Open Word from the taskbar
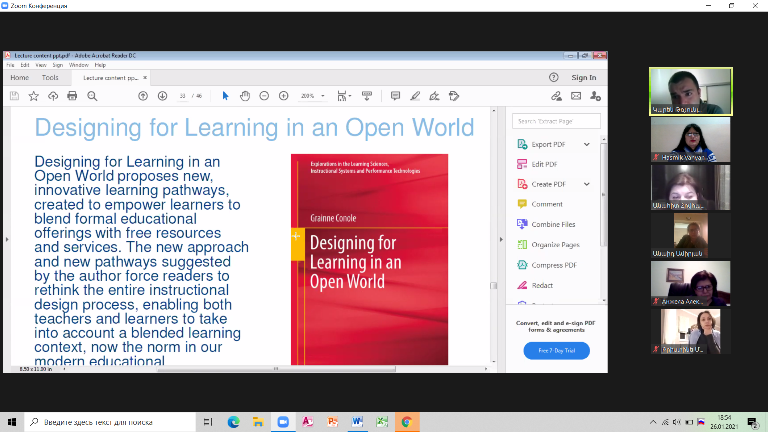 point(357,422)
